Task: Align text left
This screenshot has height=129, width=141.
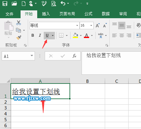Action: [x=115, y=35]
